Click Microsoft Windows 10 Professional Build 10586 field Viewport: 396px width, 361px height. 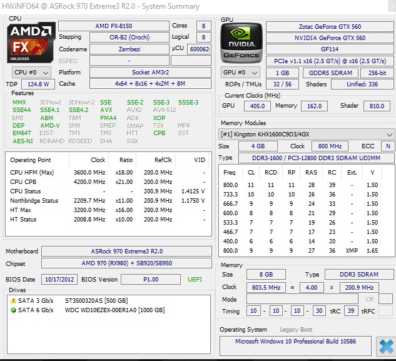[295, 346]
